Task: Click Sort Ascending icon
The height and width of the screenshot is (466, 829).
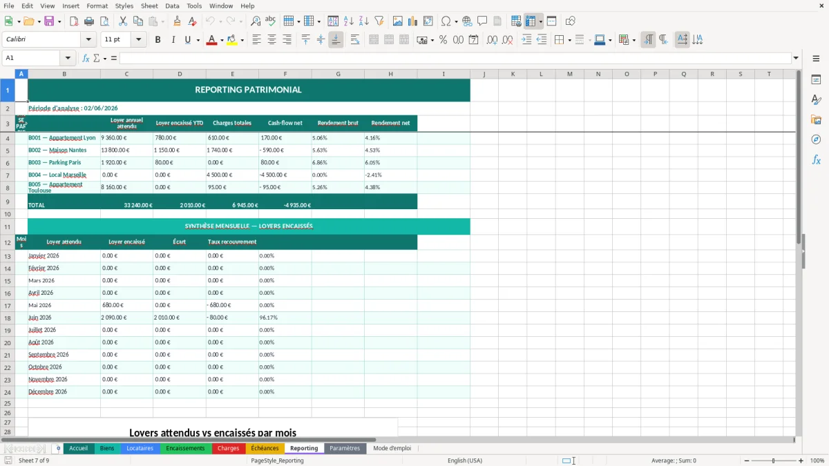Action: pyautogui.click(x=349, y=21)
